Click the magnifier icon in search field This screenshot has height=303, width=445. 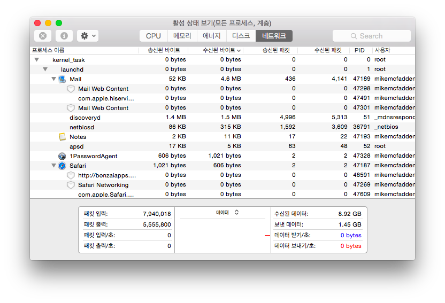point(354,36)
